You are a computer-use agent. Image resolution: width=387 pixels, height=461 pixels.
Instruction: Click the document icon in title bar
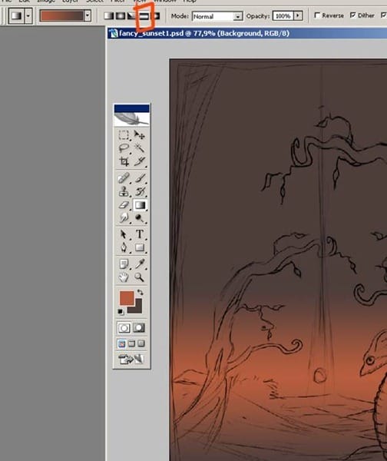click(x=113, y=34)
